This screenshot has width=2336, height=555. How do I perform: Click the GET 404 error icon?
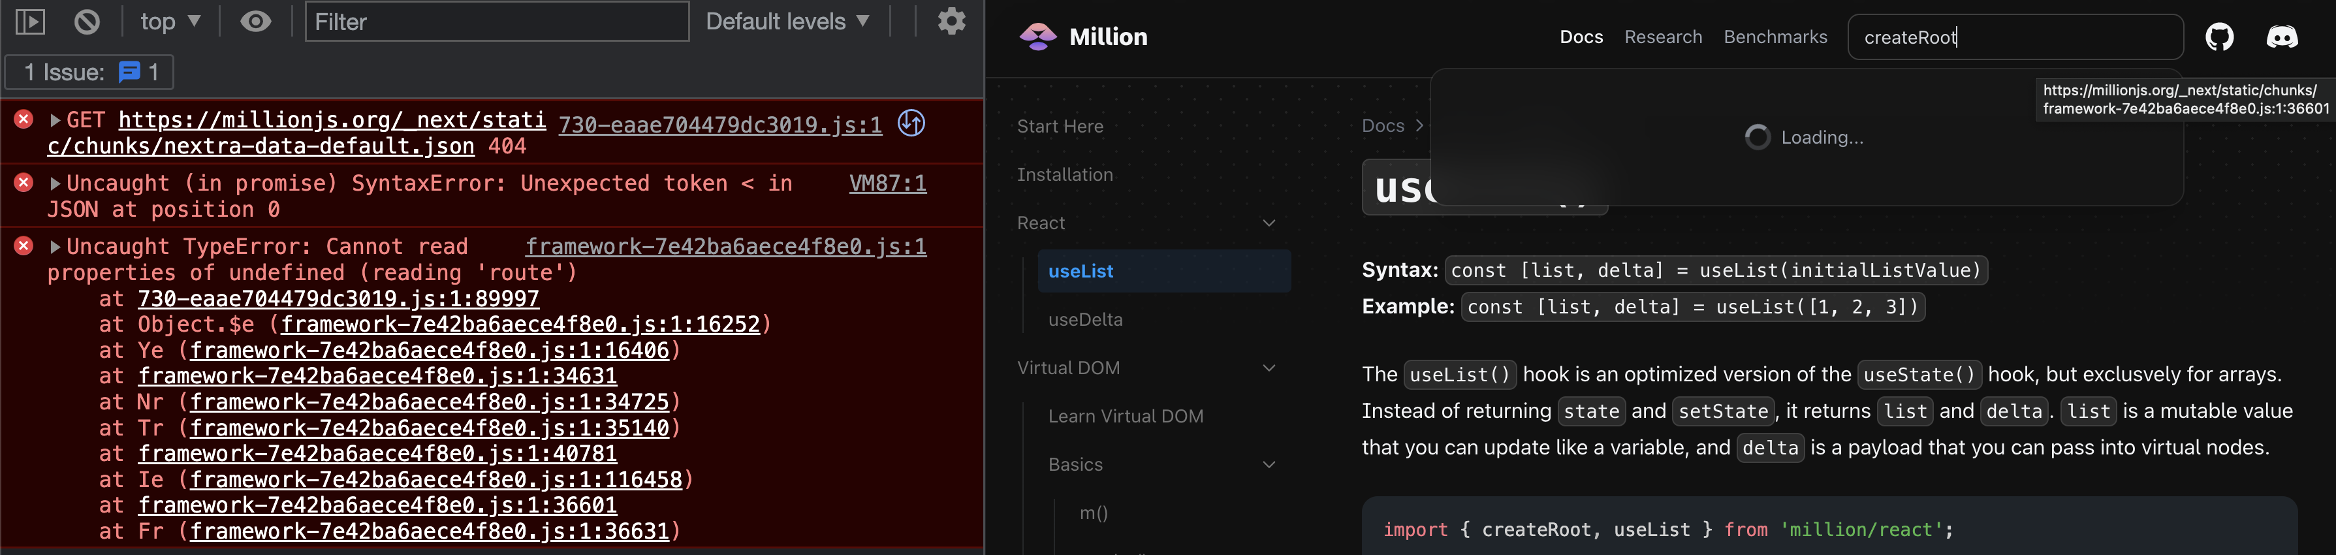[x=25, y=119]
